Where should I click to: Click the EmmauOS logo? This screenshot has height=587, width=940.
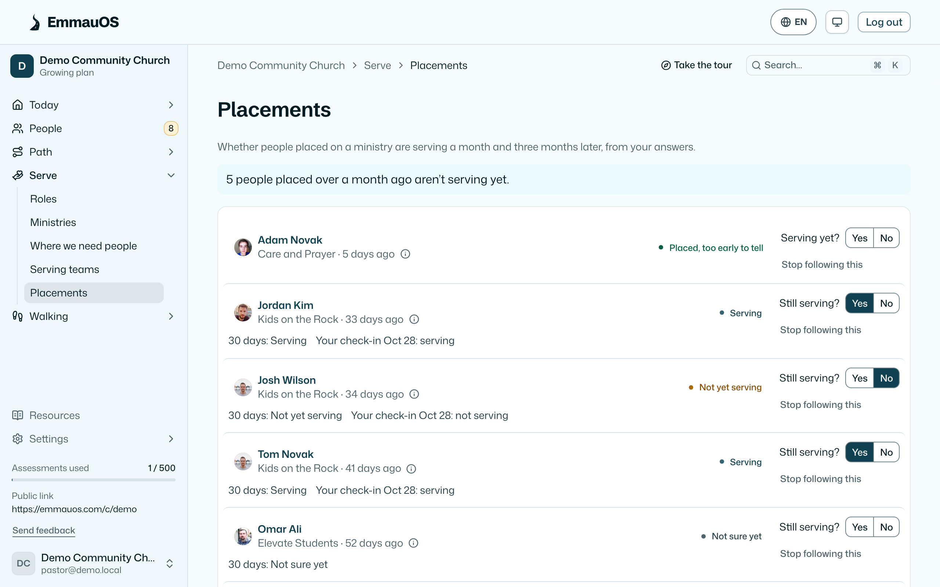[74, 22]
